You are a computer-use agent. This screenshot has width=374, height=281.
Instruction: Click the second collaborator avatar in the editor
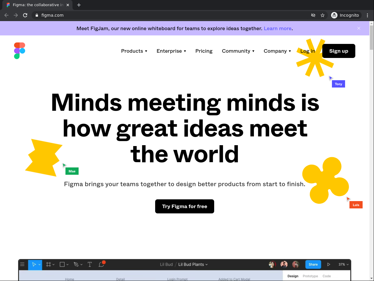[284, 264]
